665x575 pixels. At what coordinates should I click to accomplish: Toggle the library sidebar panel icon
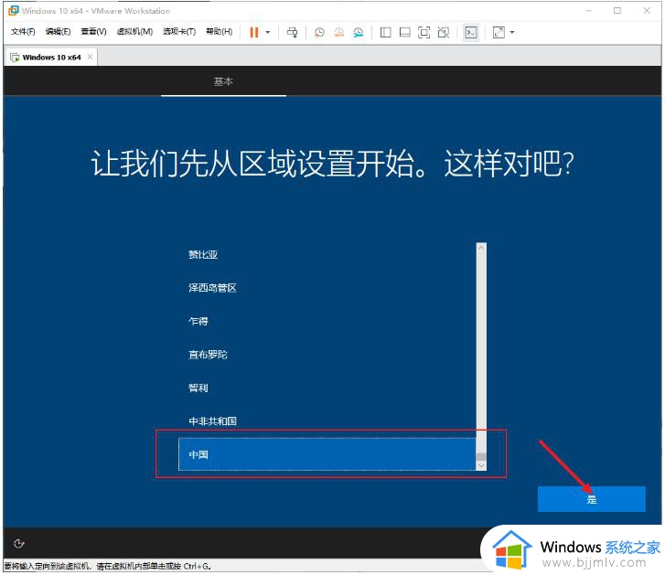point(385,33)
